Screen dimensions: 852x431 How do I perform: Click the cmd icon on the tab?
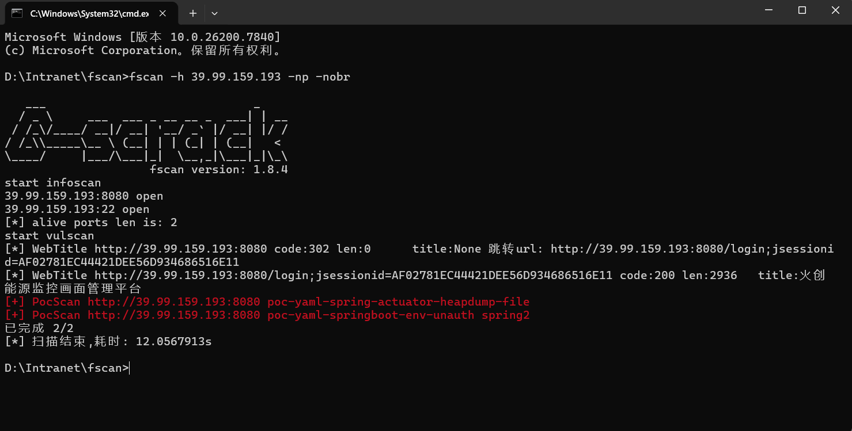(17, 13)
